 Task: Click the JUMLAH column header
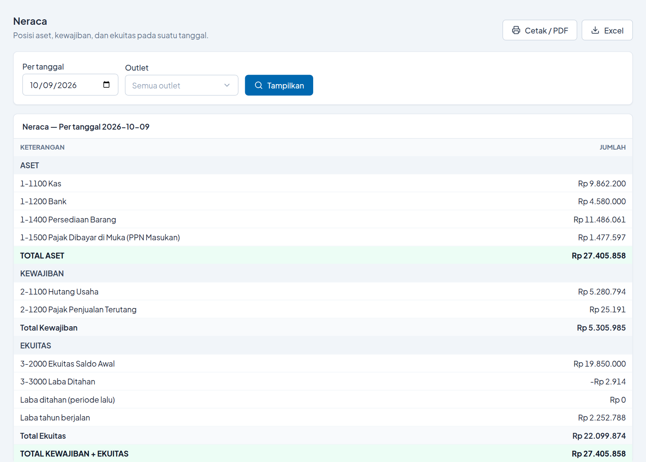tap(613, 147)
